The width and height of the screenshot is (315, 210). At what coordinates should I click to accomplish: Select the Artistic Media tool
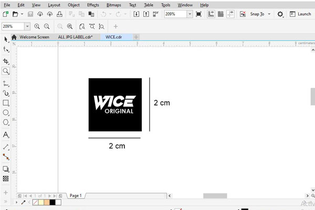click(x=6, y=93)
